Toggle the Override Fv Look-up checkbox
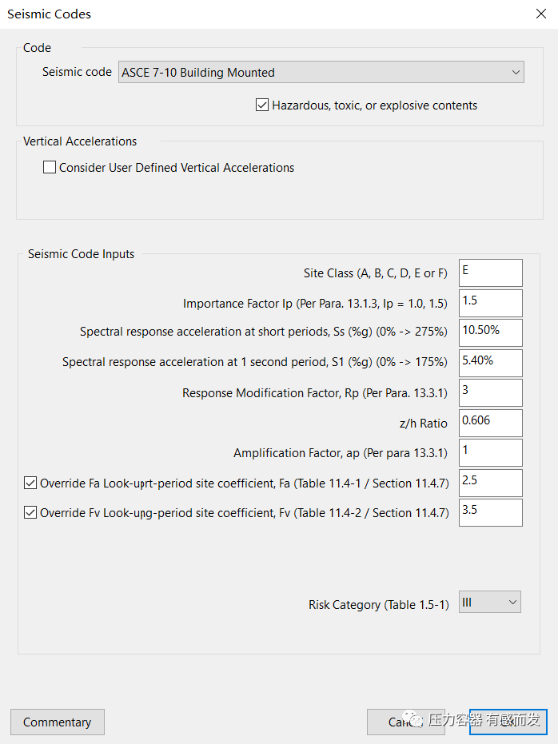This screenshot has height=744, width=558. (30, 512)
